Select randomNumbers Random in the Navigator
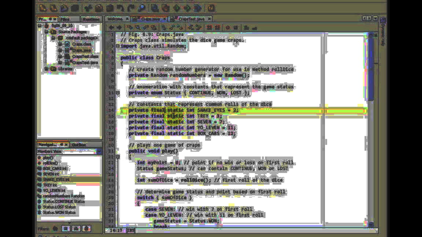The height and width of the screenshot is (237, 422). [64, 196]
